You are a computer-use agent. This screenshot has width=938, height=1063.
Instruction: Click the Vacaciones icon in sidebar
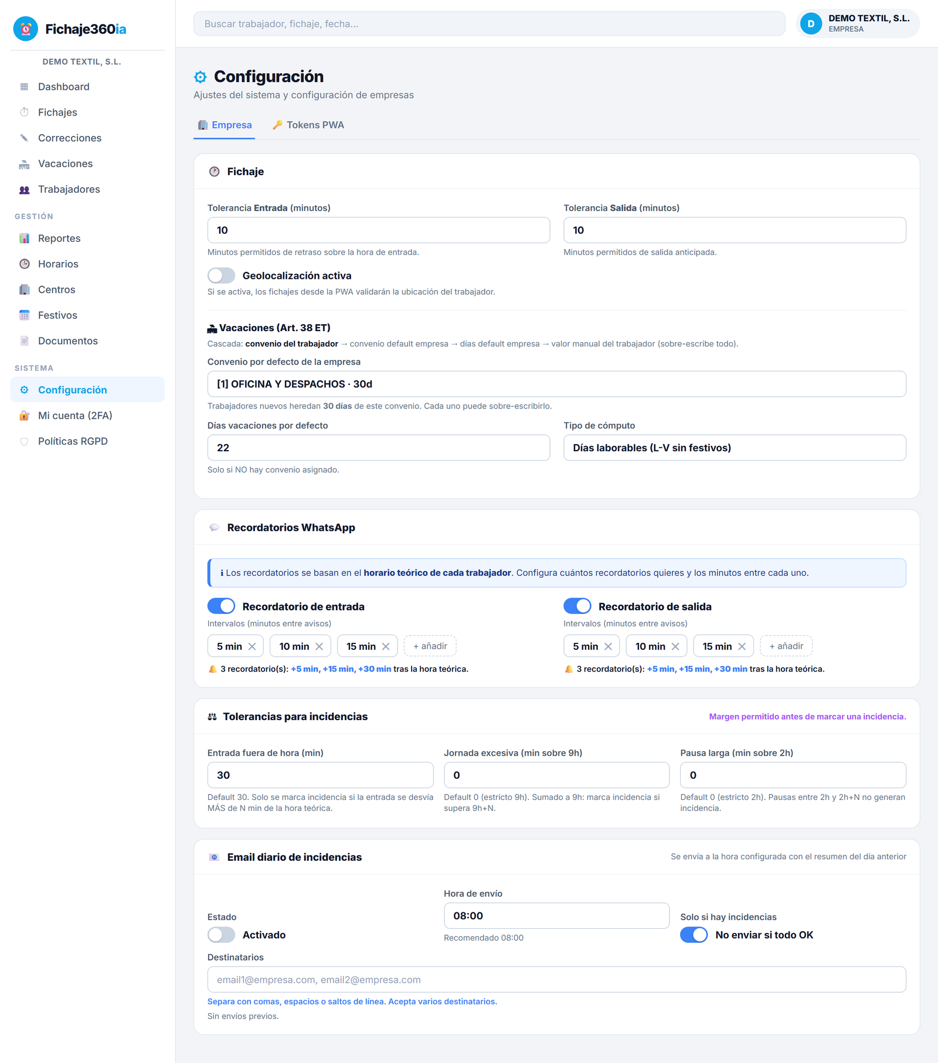coord(24,164)
